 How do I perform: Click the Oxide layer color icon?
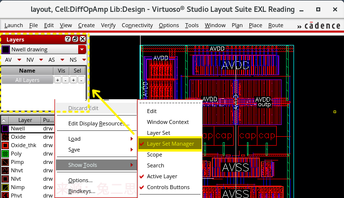click(x=5, y=137)
